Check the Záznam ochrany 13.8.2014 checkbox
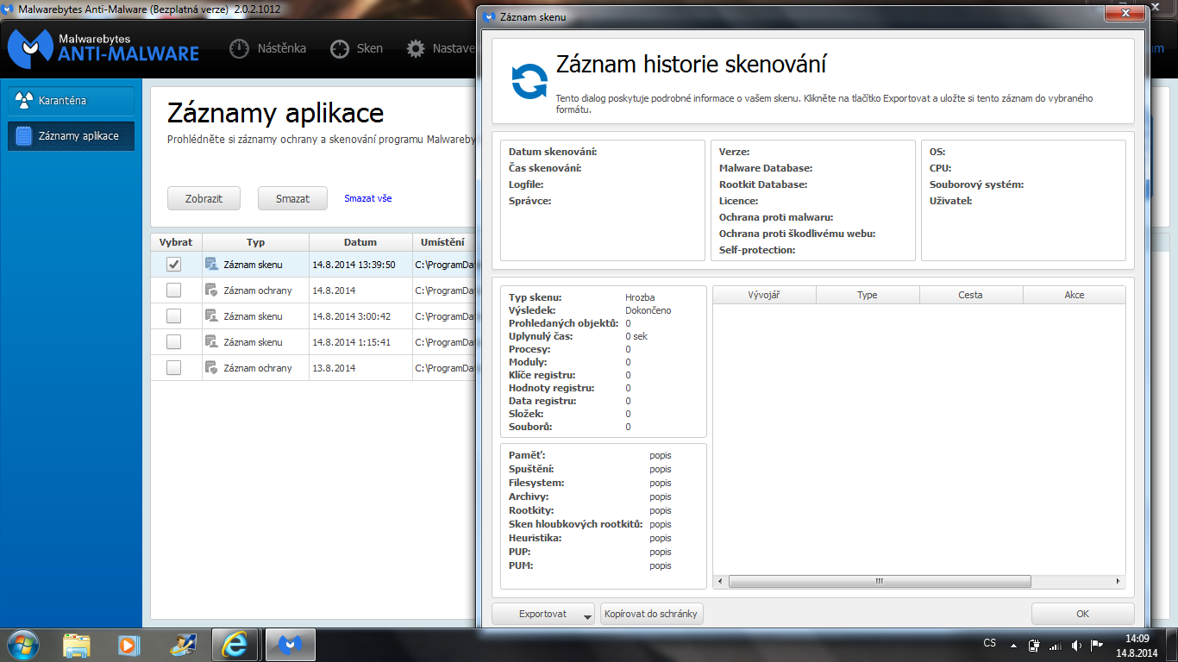The width and height of the screenshot is (1178, 662). pyautogui.click(x=173, y=368)
